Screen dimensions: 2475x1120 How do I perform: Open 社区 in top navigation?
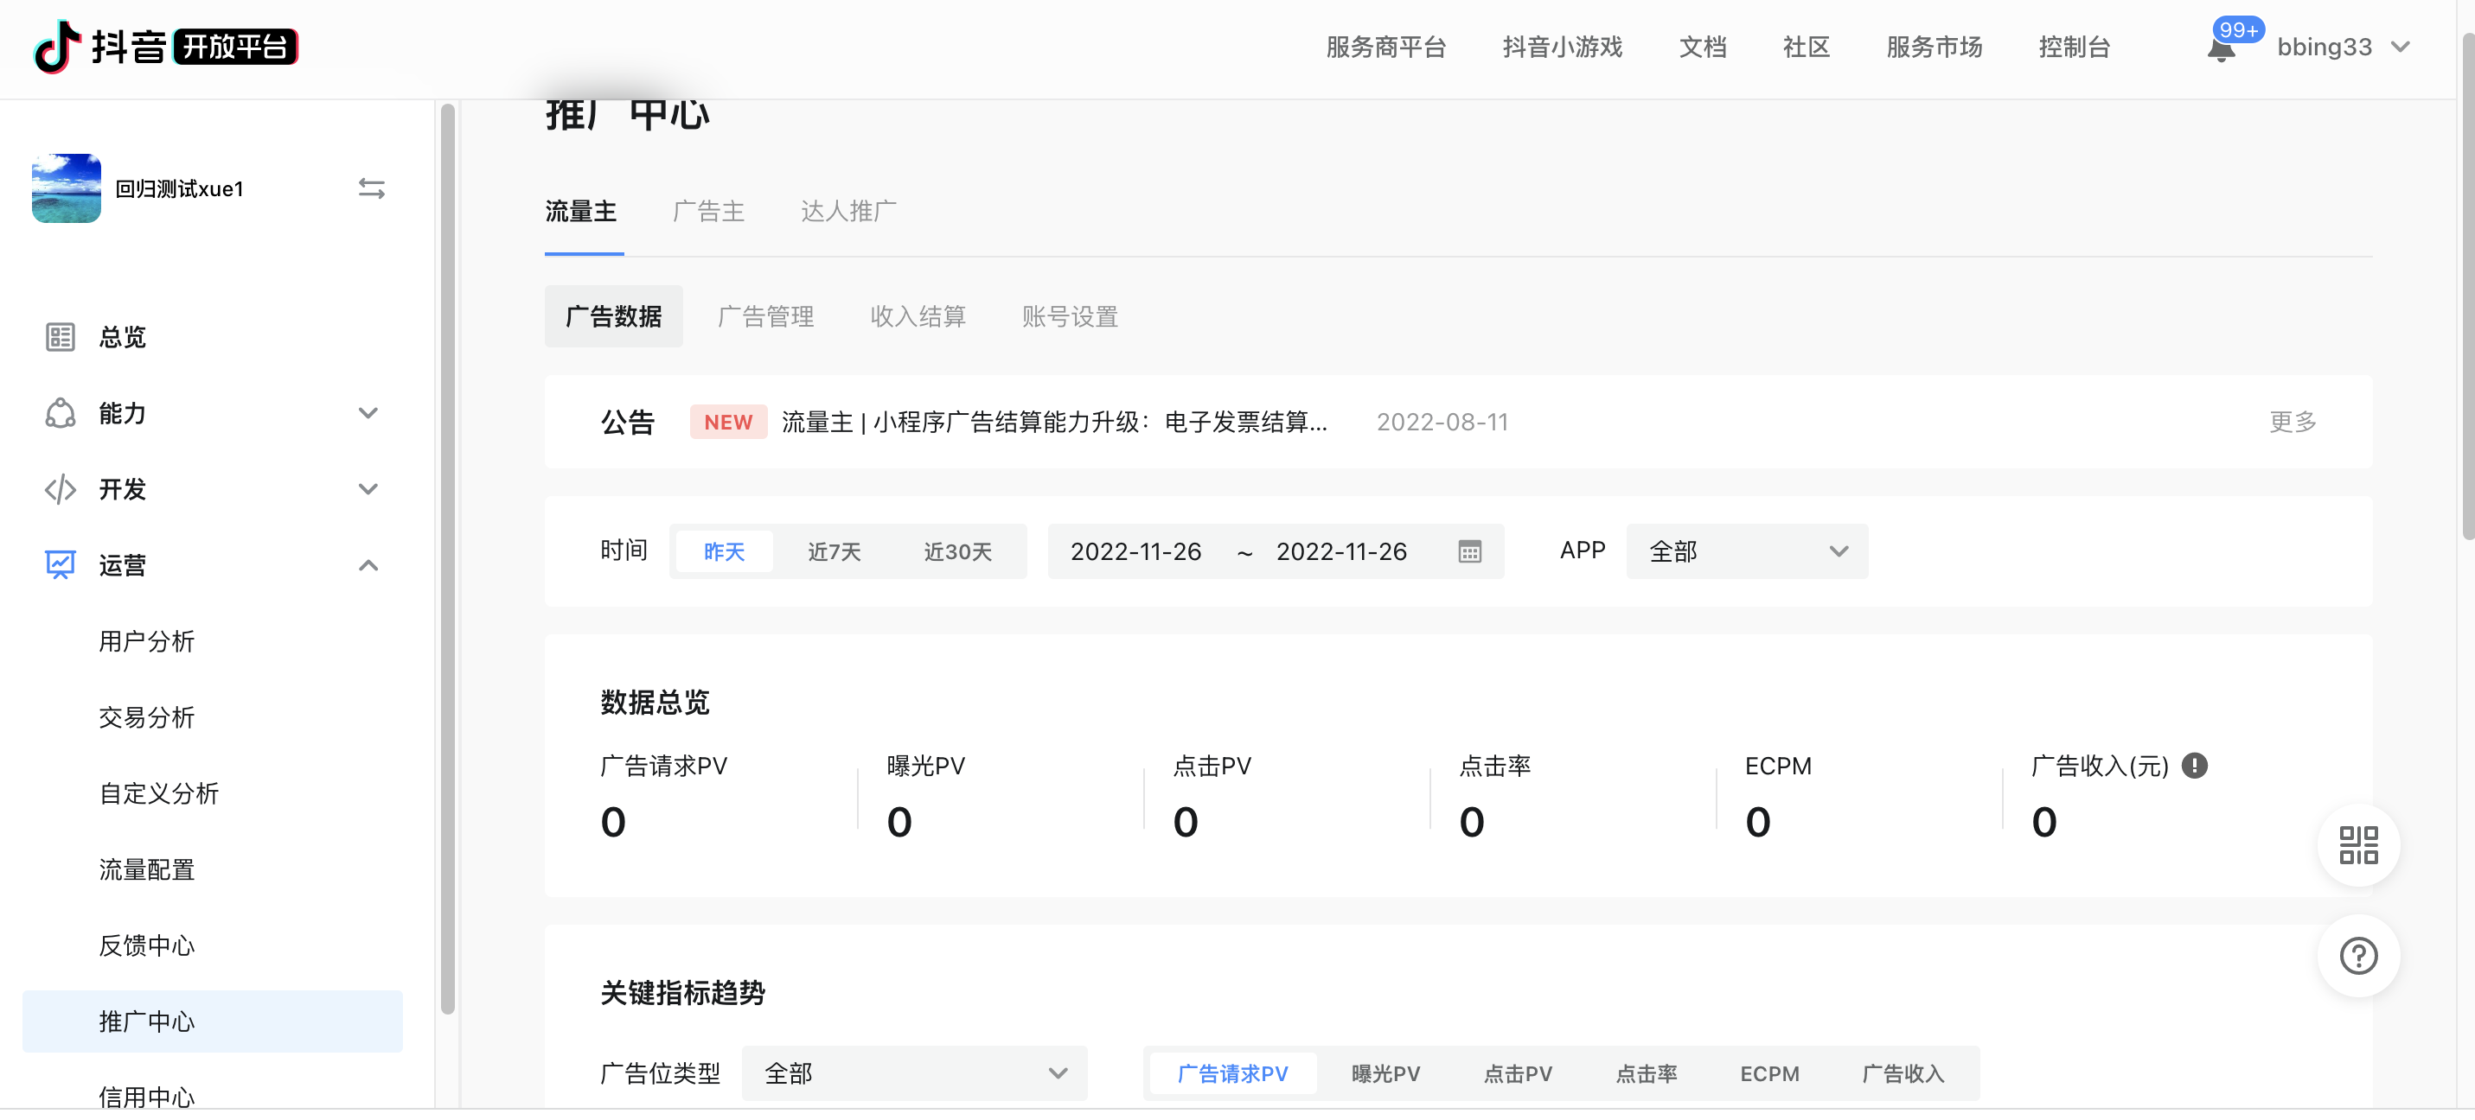pyautogui.click(x=1807, y=47)
